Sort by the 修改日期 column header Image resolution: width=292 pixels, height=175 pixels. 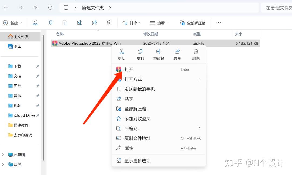pyautogui.click(x=151, y=34)
